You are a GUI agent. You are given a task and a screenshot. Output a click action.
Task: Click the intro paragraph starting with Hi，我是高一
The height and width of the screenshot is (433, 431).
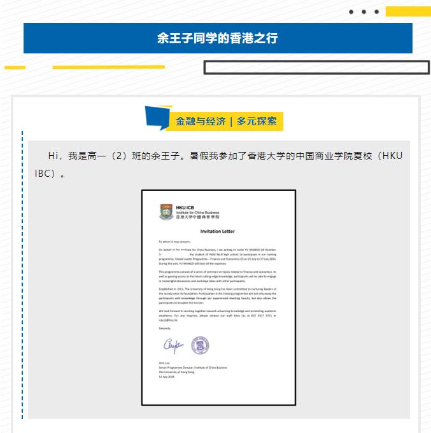click(x=218, y=165)
